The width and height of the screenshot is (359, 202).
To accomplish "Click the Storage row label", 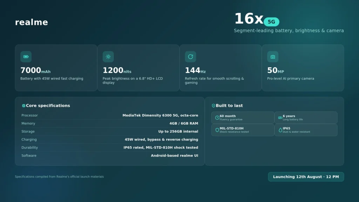I will point(28,132).
